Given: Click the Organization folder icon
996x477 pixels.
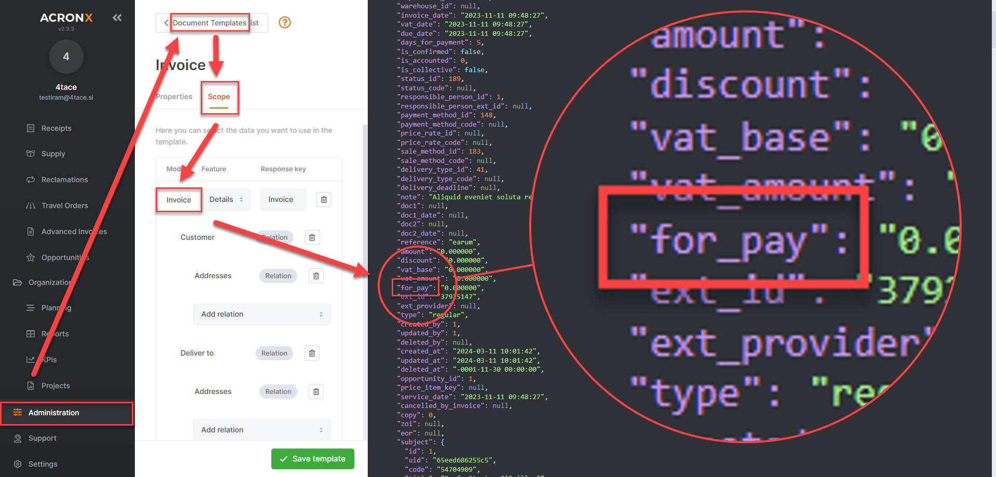Looking at the screenshot, I should [18, 282].
